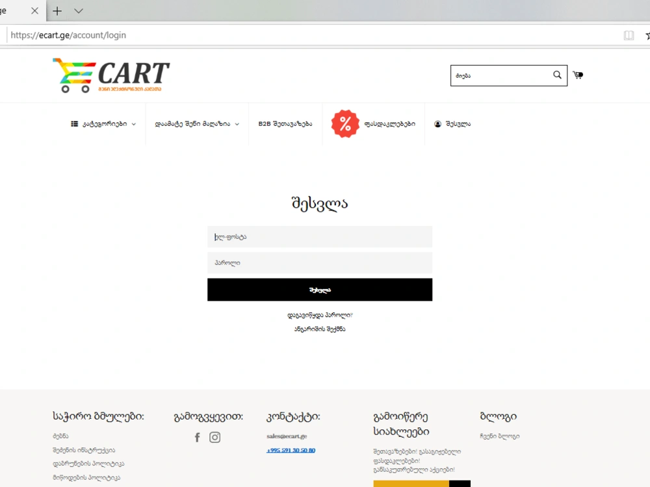Click the browser address bar URL
The height and width of the screenshot is (487, 650).
click(68, 35)
